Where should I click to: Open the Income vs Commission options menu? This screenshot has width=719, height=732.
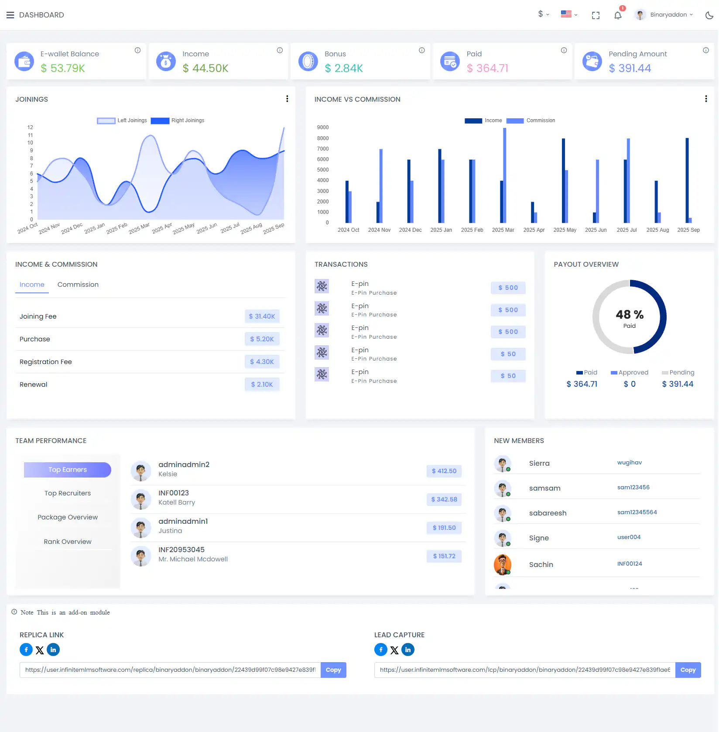click(x=705, y=99)
